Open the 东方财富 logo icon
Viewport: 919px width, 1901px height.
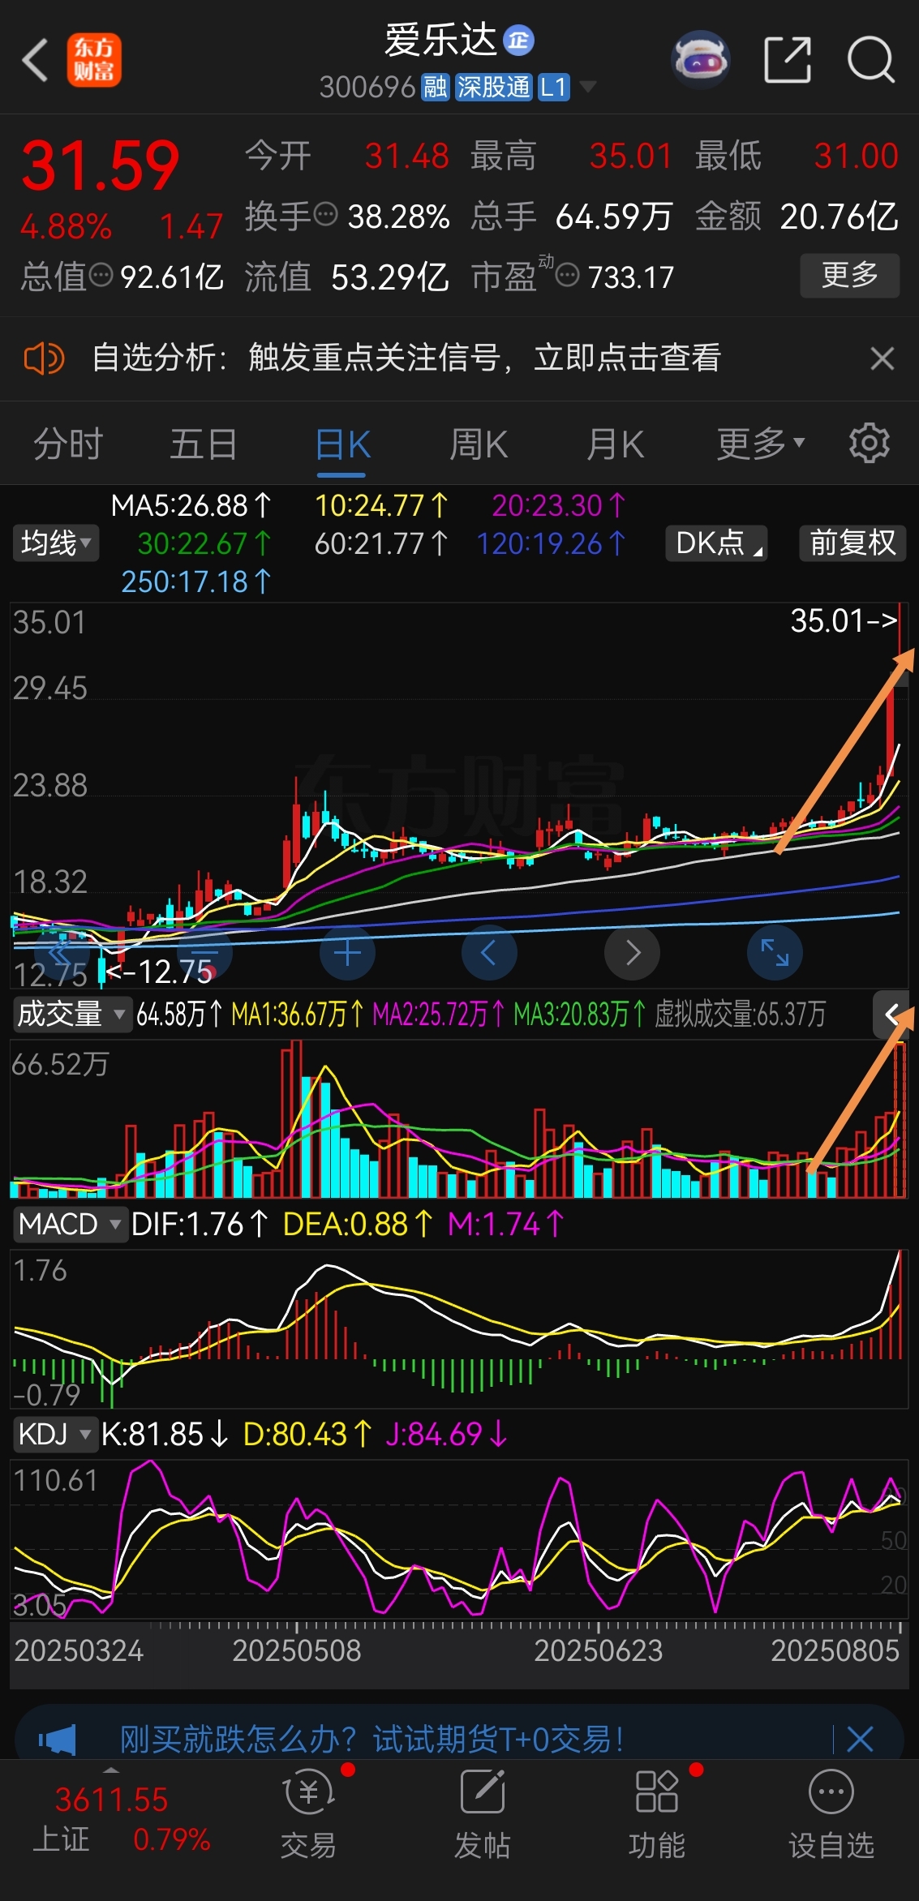(x=94, y=60)
